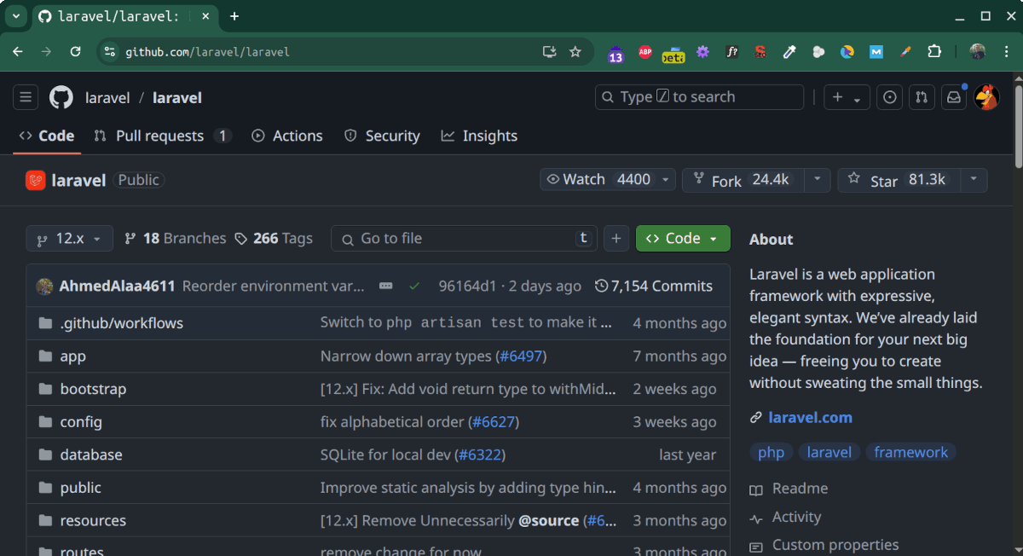Open the Create new plus dropdown in header
Image resolution: width=1023 pixels, height=556 pixels.
click(x=847, y=97)
